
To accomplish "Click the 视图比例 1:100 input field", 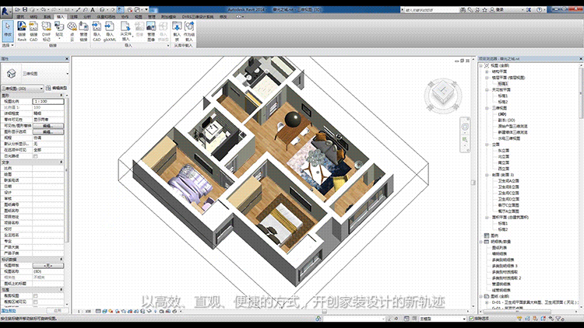I will coord(47,101).
